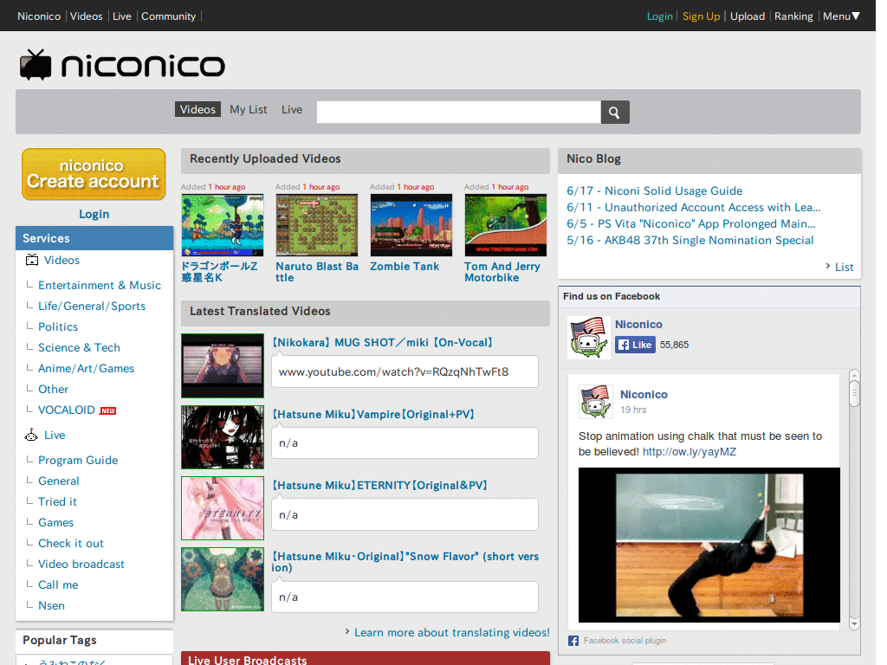
Task: Click in the search text field
Action: click(459, 112)
